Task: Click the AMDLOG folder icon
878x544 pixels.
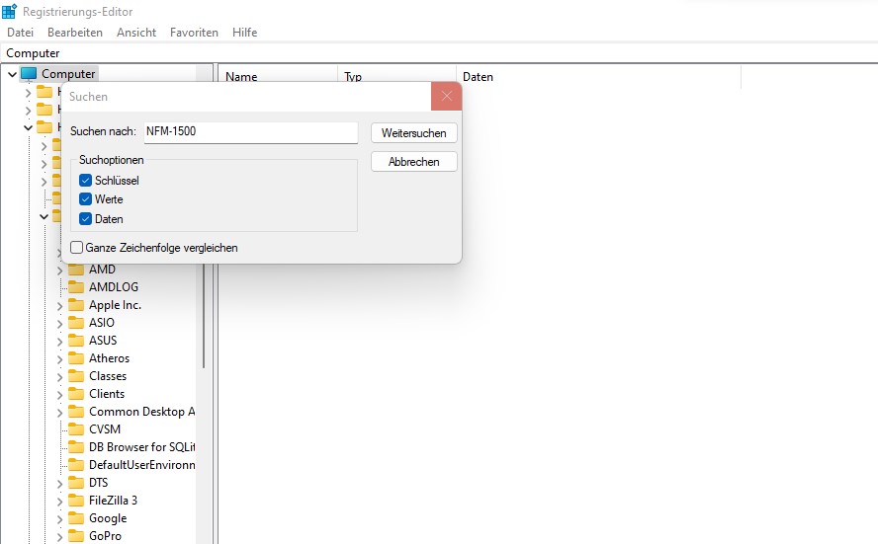Action: (x=75, y=287)
